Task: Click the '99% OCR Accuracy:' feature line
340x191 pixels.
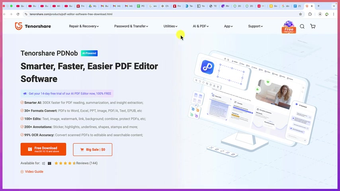Action: pos(82,135)
